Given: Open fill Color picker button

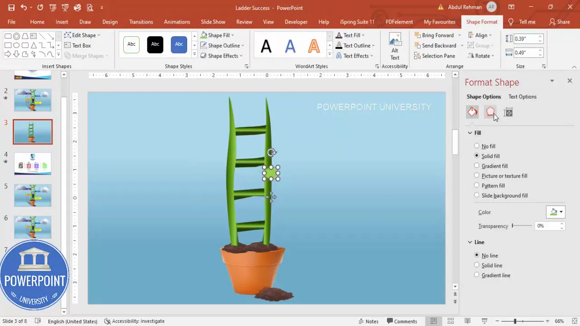Looking at the screenshot, I should (556, 212).
